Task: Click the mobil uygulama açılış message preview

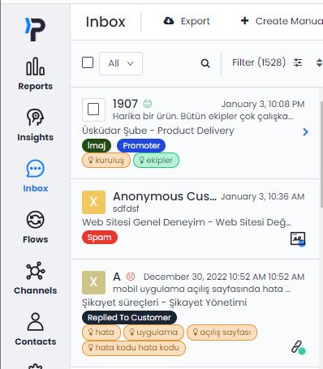Action: [202, 289]
